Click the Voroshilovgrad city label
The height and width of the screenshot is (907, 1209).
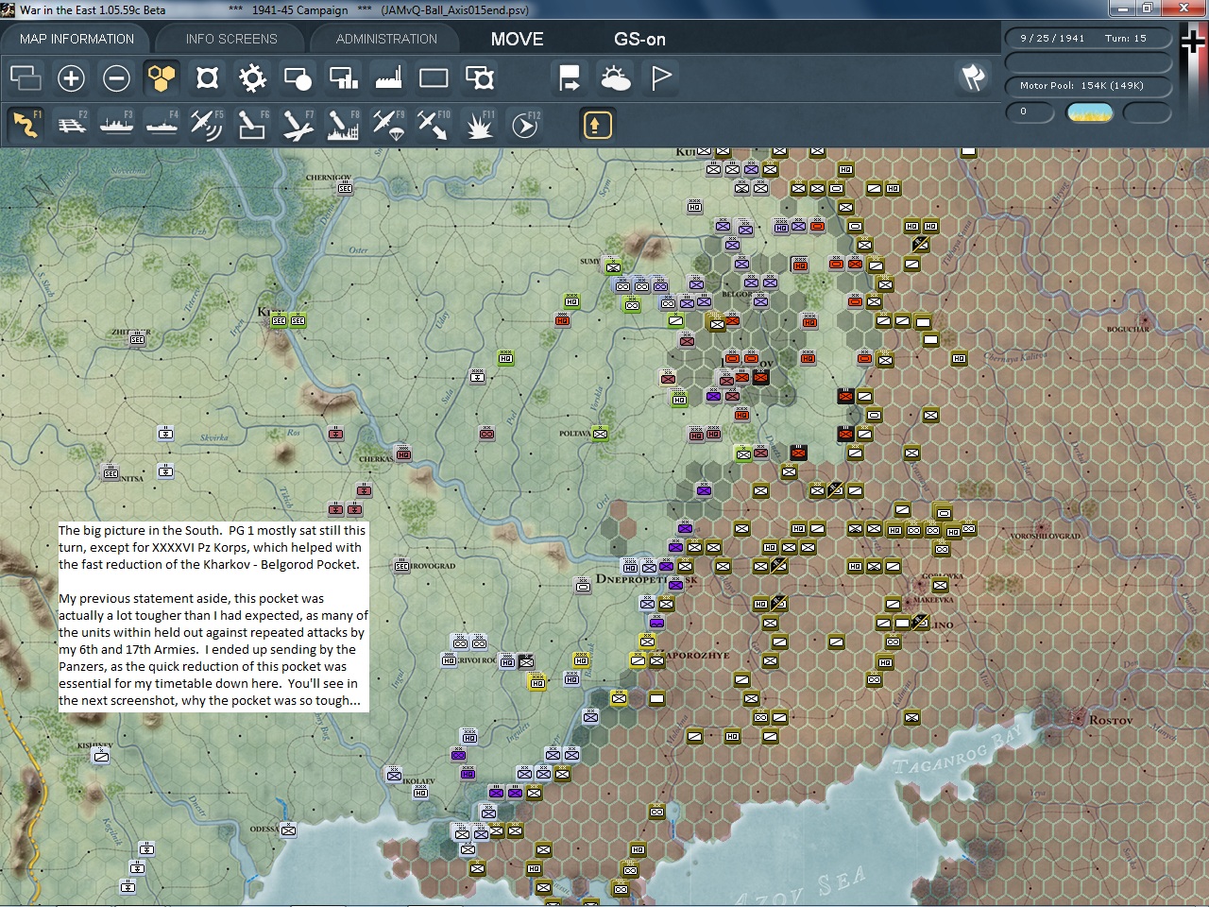[1046, 536]
